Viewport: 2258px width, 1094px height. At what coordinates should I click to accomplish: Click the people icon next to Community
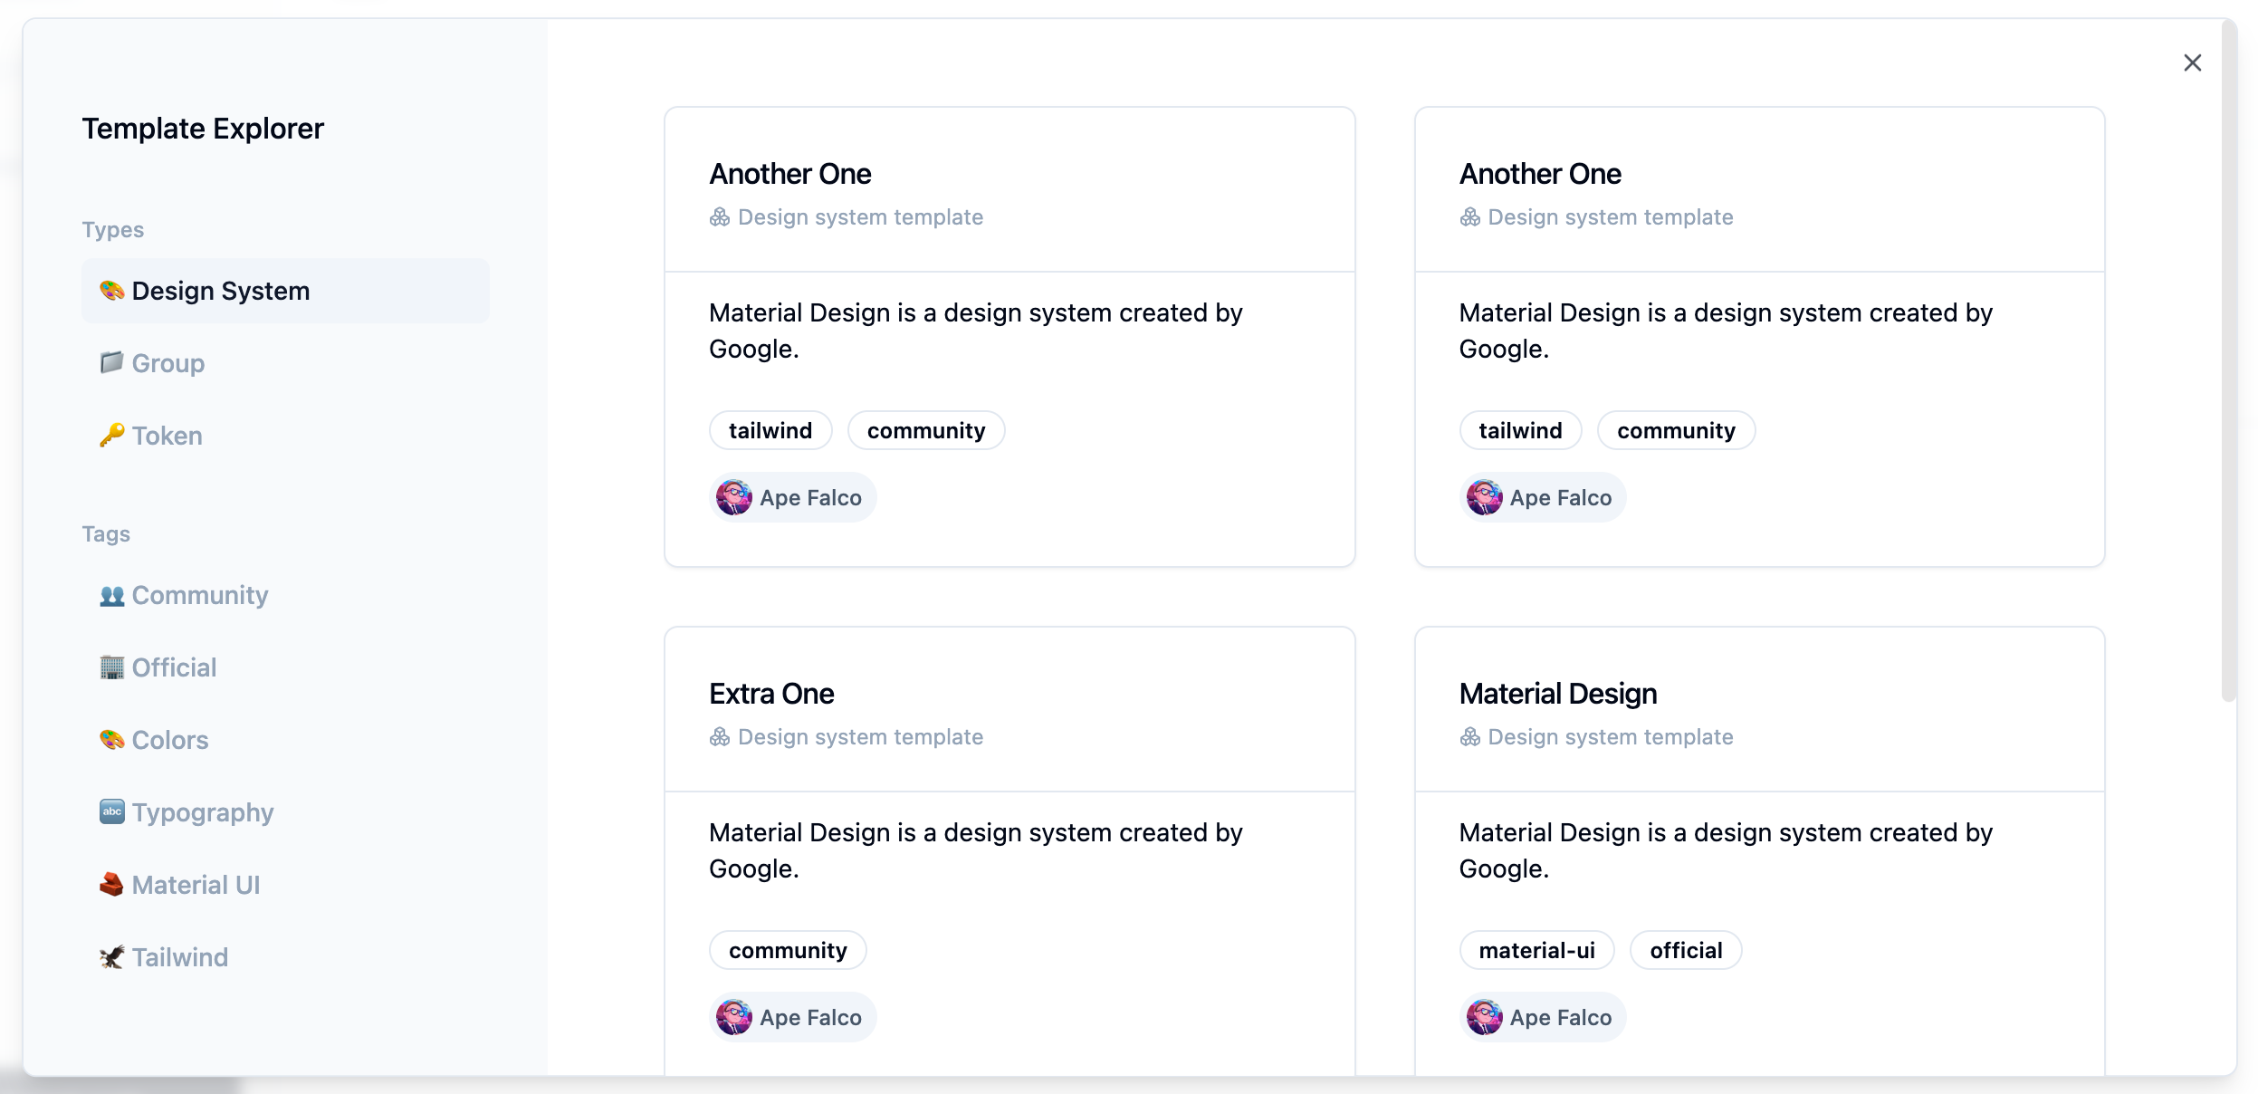(x=111, y=596)
